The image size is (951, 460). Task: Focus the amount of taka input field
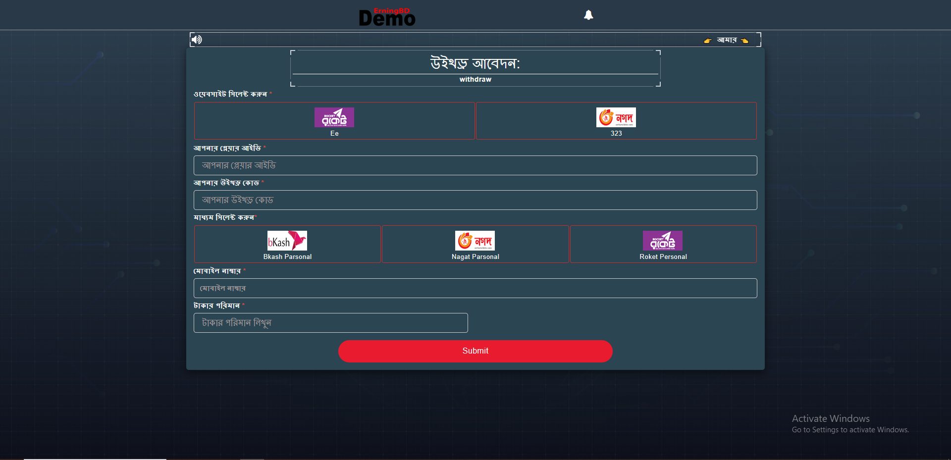click(330, 323)
